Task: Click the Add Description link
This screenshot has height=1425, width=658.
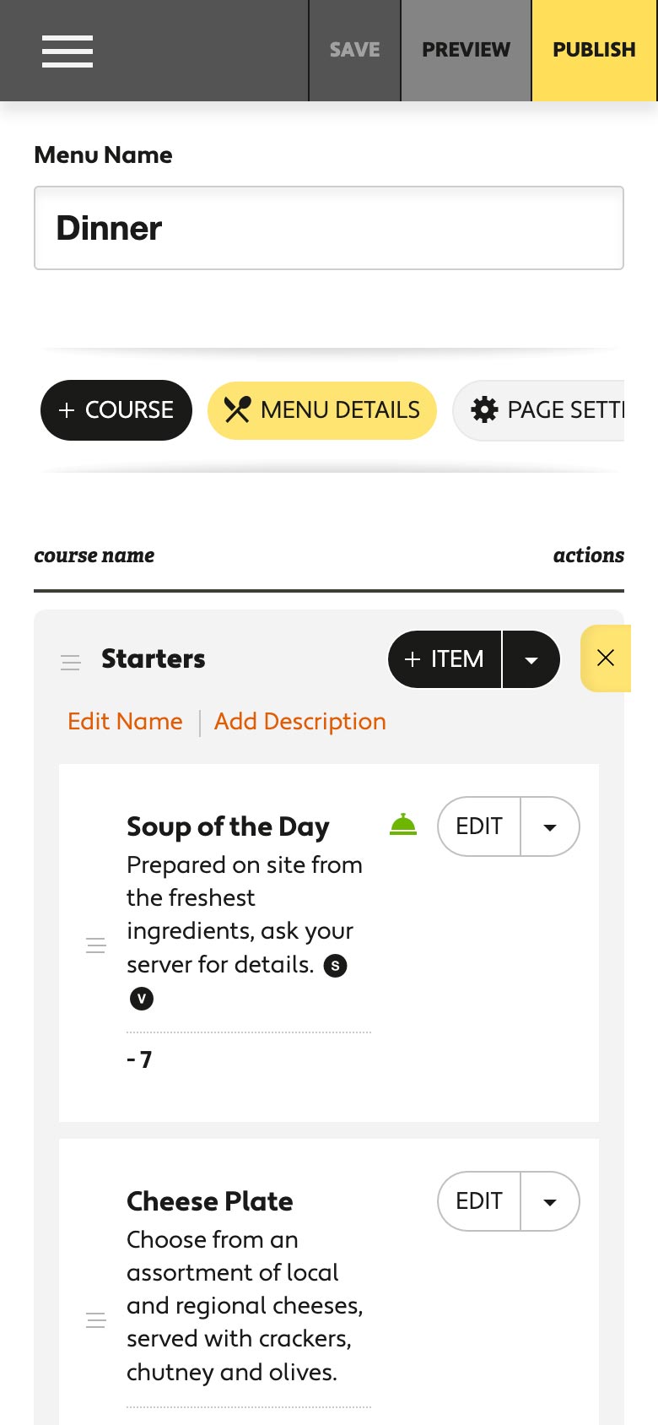Action: coord(299,722)
